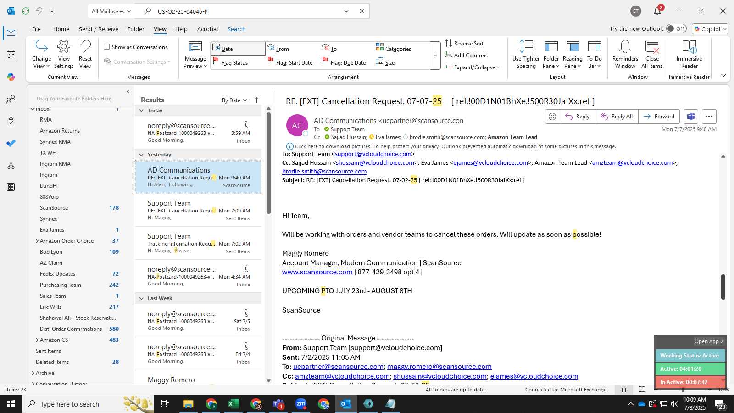Click the reading pane vertical scrollbar thumb
734x413 pixels.
click(723, 287)
